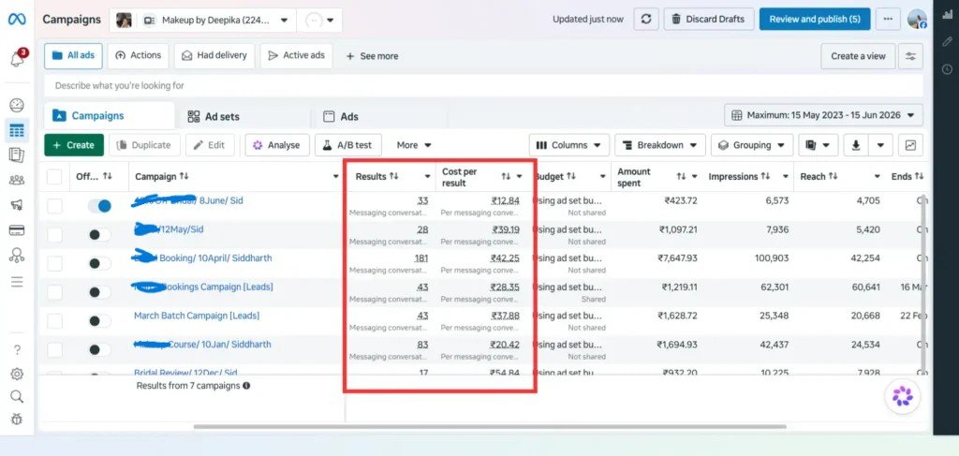The height and width of the screenshot is (456, 959).
Task: Open the reports dropdown next to Grouping
Action: [x=818, y=145]
